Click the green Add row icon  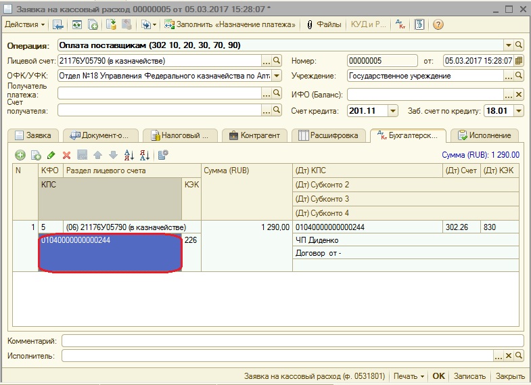(x=21, y=155)
